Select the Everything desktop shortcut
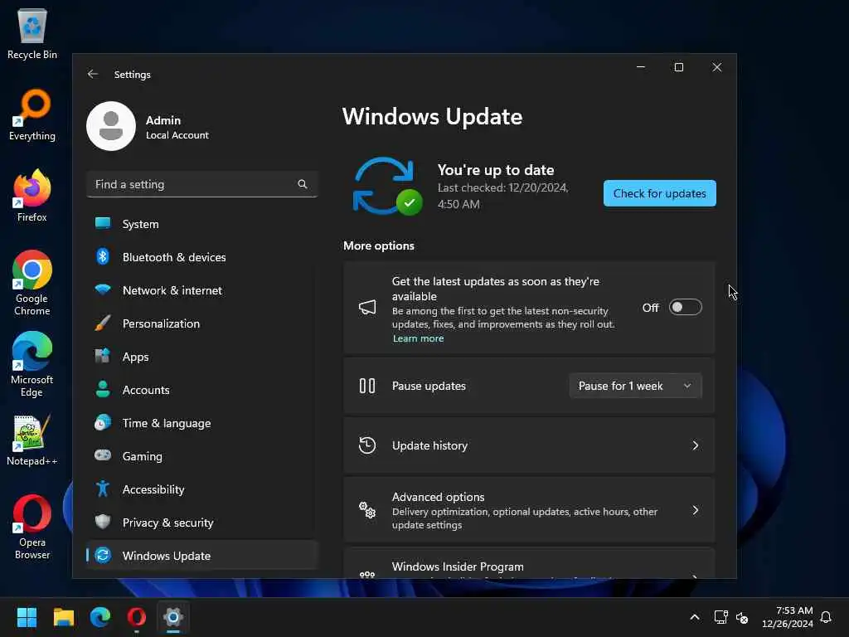This screenshot has height=637, width=849. (x=32, y=114)
